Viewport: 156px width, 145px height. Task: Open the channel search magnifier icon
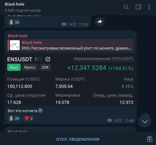(126, 7)
